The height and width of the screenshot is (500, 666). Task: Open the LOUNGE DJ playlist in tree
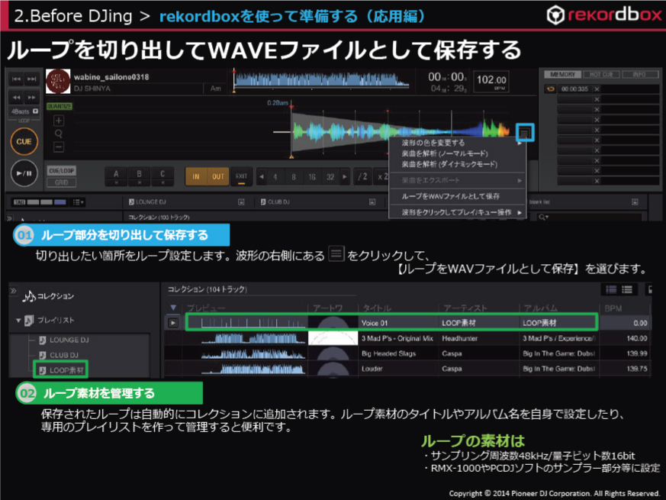pyautogui.click(x=64, y=340)
